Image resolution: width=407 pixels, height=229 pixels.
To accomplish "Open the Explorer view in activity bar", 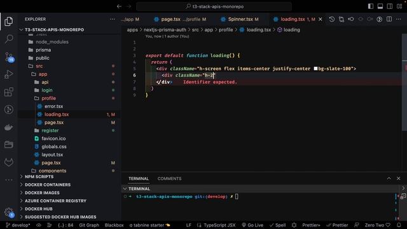I will tap(8, 21).
